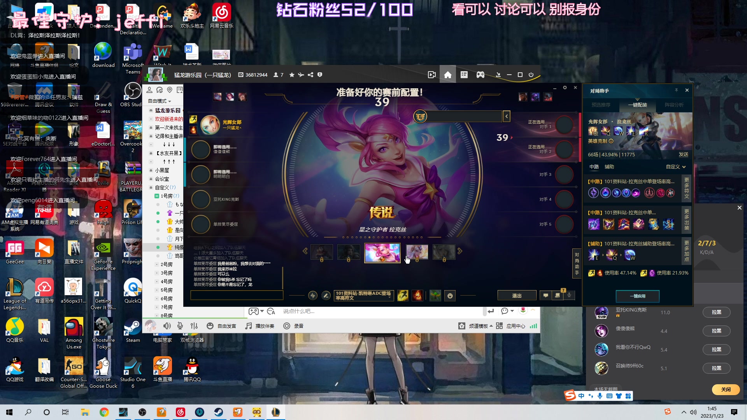Click the 播放伴奏 music accompaniment icon
747x420 pixels.
248,326
